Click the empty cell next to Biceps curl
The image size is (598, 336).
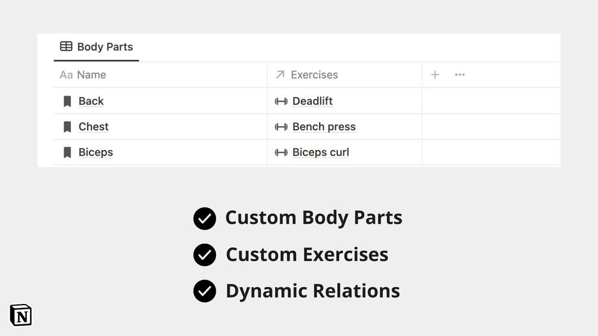click(x=491, y=152)
